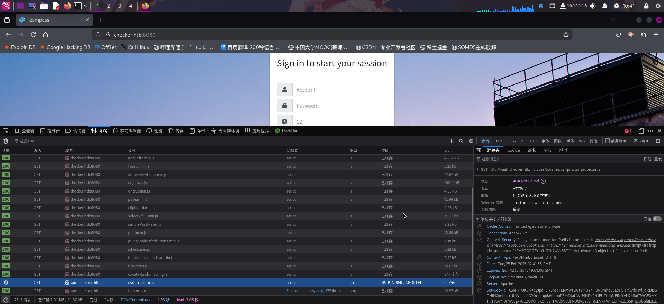Filter requests by XHR type

click(533, 141)
